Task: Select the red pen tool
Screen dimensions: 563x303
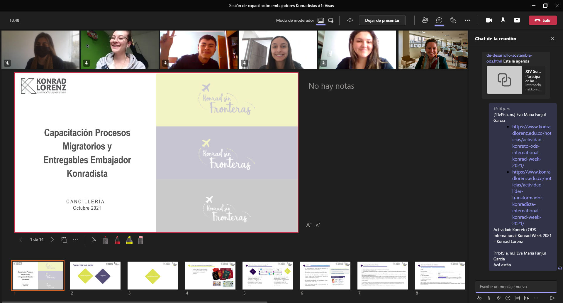Action: click(x=117, y=240)
